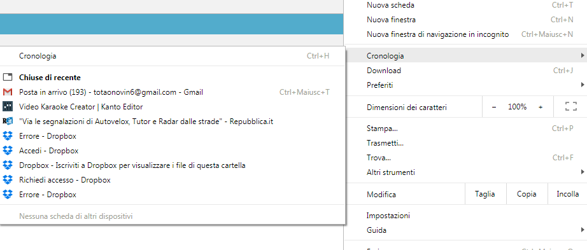The width and height of the screenshot is (587, 250).
Task: Click the Dropbox icon beside Richiedi accesso
Action: point(8,179)
